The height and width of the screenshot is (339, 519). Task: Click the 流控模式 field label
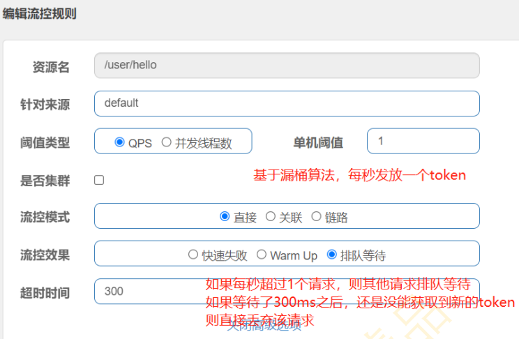[x=45, y=217]
